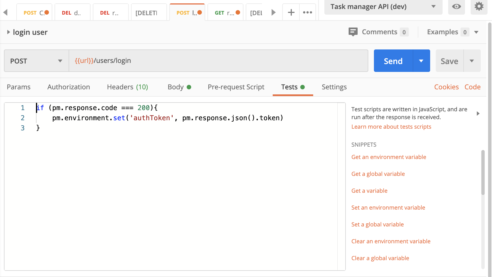Switch to POST C. request tab
Image resolution: width=492 pixels, height=277 pixels.
click(34, 13)
